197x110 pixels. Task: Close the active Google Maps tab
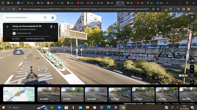tap(122, 3)
